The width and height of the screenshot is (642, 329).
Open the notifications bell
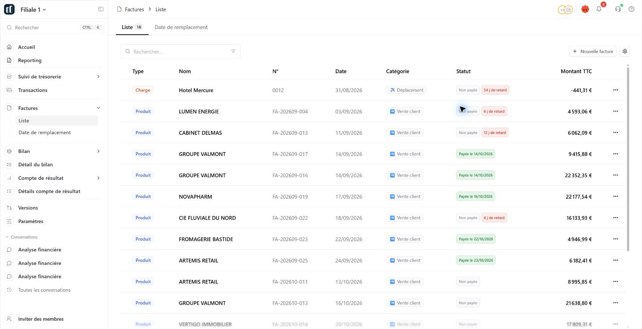(x=599, y=9)
